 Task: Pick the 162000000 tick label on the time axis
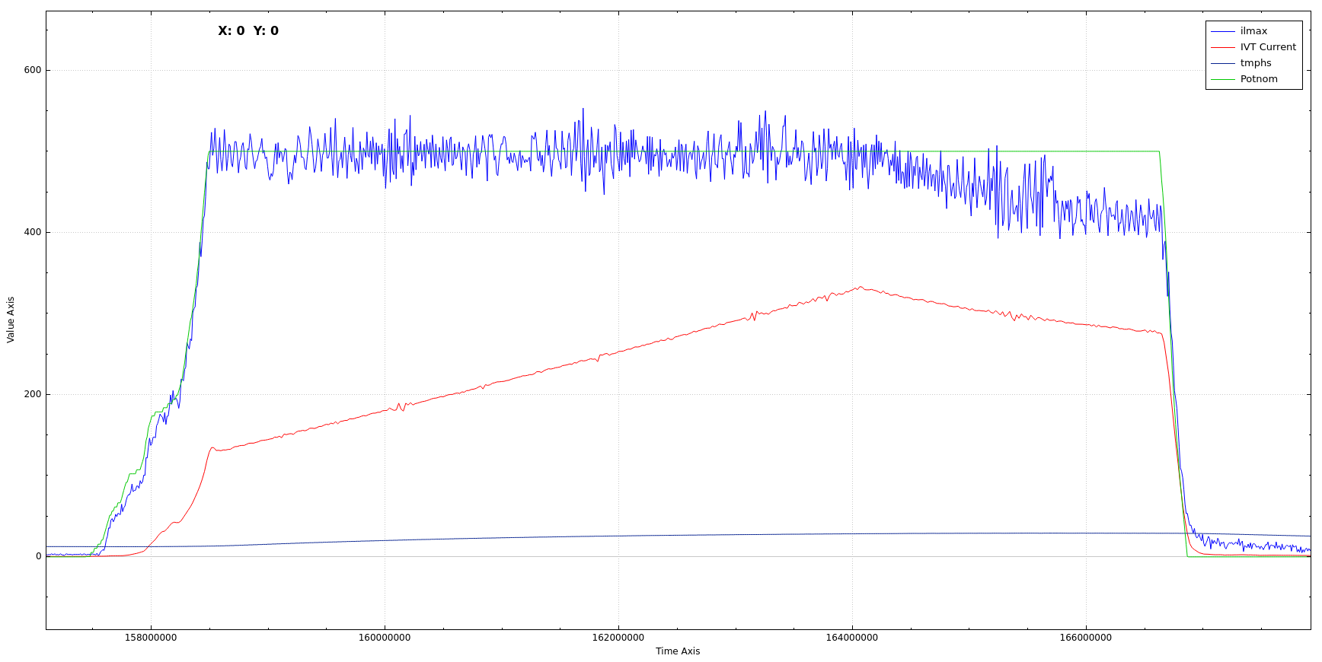pos(618,638)
